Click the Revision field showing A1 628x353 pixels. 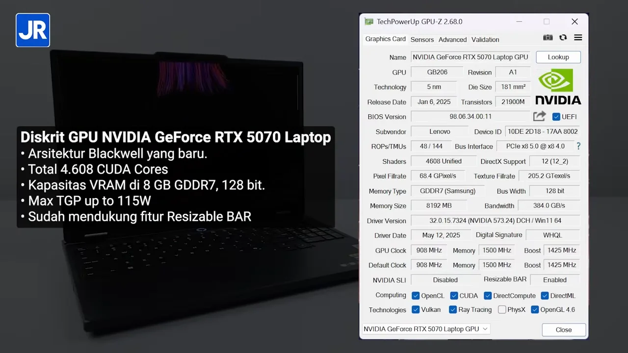pos(513,72)
